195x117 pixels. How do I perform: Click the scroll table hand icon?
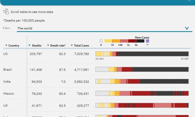coord(6,12)
